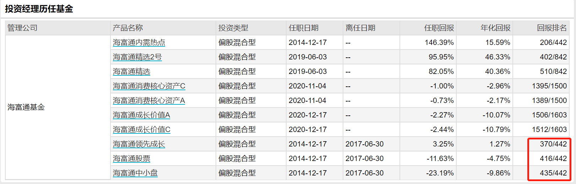This screenshot has width=576, height=184.
Task: Open the 海富通精选2号 fund link
Action: [x=137, y=57]
